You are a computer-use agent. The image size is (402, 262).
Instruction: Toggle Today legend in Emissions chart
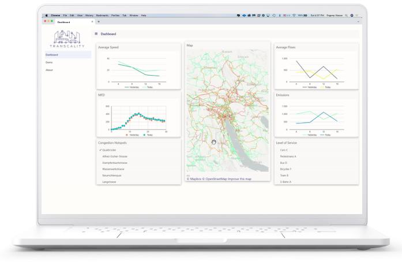coord(326,134)
